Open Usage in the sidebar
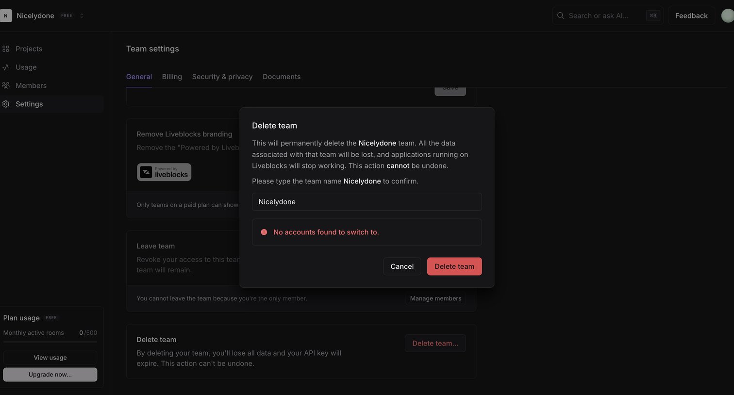 tap(51, 67)
